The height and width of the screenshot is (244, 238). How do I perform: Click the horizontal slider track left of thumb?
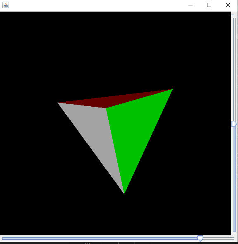click(100, 239)
